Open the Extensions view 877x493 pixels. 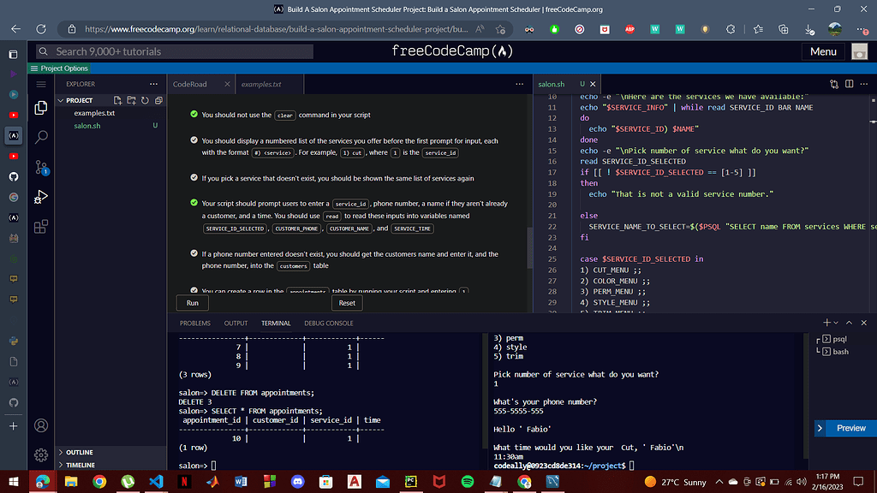(x=40, y=227)
